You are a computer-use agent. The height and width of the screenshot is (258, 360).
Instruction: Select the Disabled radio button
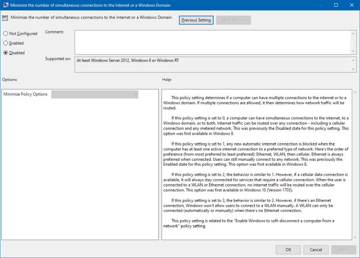click(x=6, y=53)
